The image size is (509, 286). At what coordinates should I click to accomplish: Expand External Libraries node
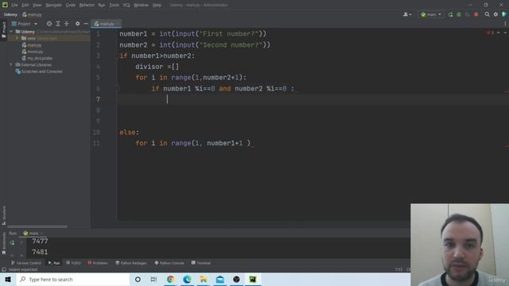click(x=11, y=65)
